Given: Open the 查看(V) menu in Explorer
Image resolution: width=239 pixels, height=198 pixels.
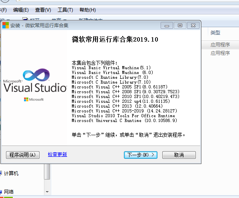Looking at the screenshot, I should point(43,10).
